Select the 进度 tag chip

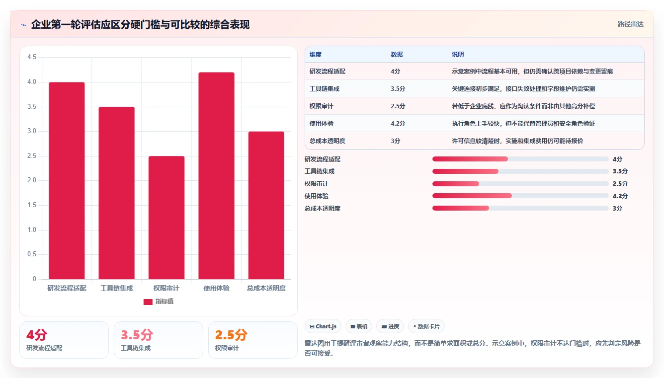390,326
